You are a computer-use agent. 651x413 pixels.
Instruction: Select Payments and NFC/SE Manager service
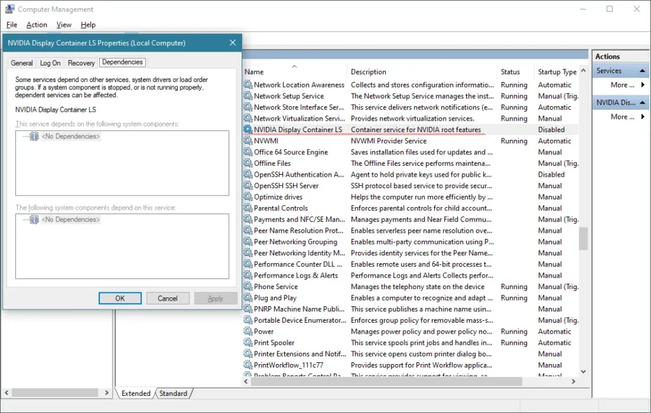pos(299,219)
